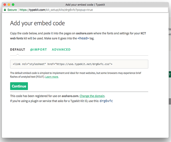Image resolution: width=171 pixels, height=142 pixels.
Task: Click the green padlock icon in address bar
Action: pos(5,10)
